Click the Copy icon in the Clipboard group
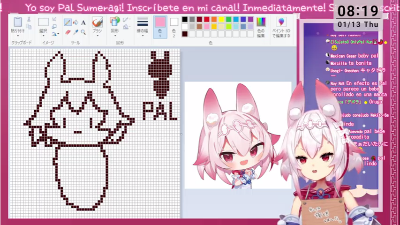Viewport: 400px width, 225px height. pos(29,26)
